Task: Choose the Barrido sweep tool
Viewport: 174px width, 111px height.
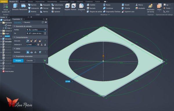Action: (32, 5)
